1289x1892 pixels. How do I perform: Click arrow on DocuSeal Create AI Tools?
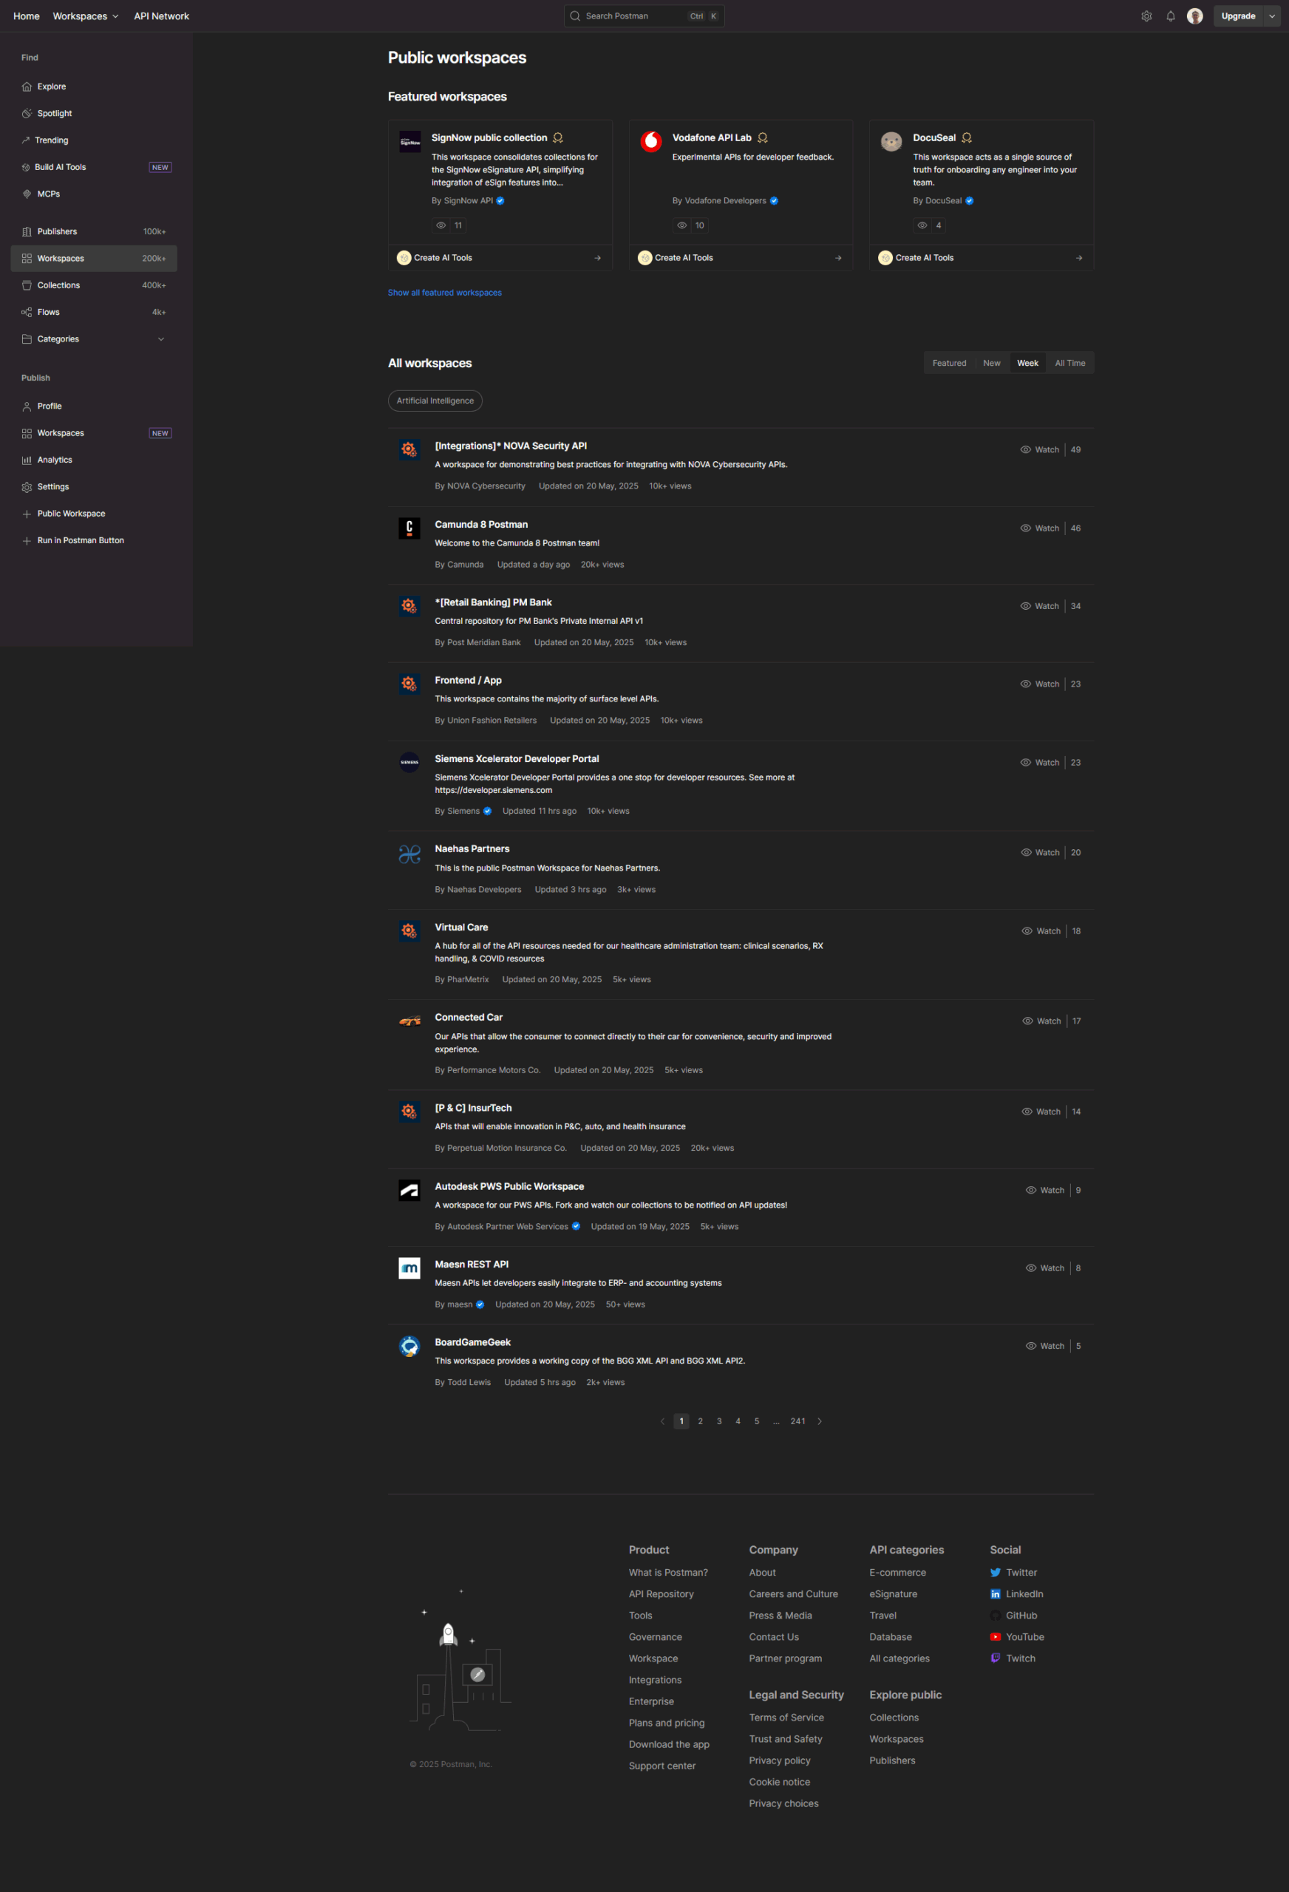click(1079, 258)
